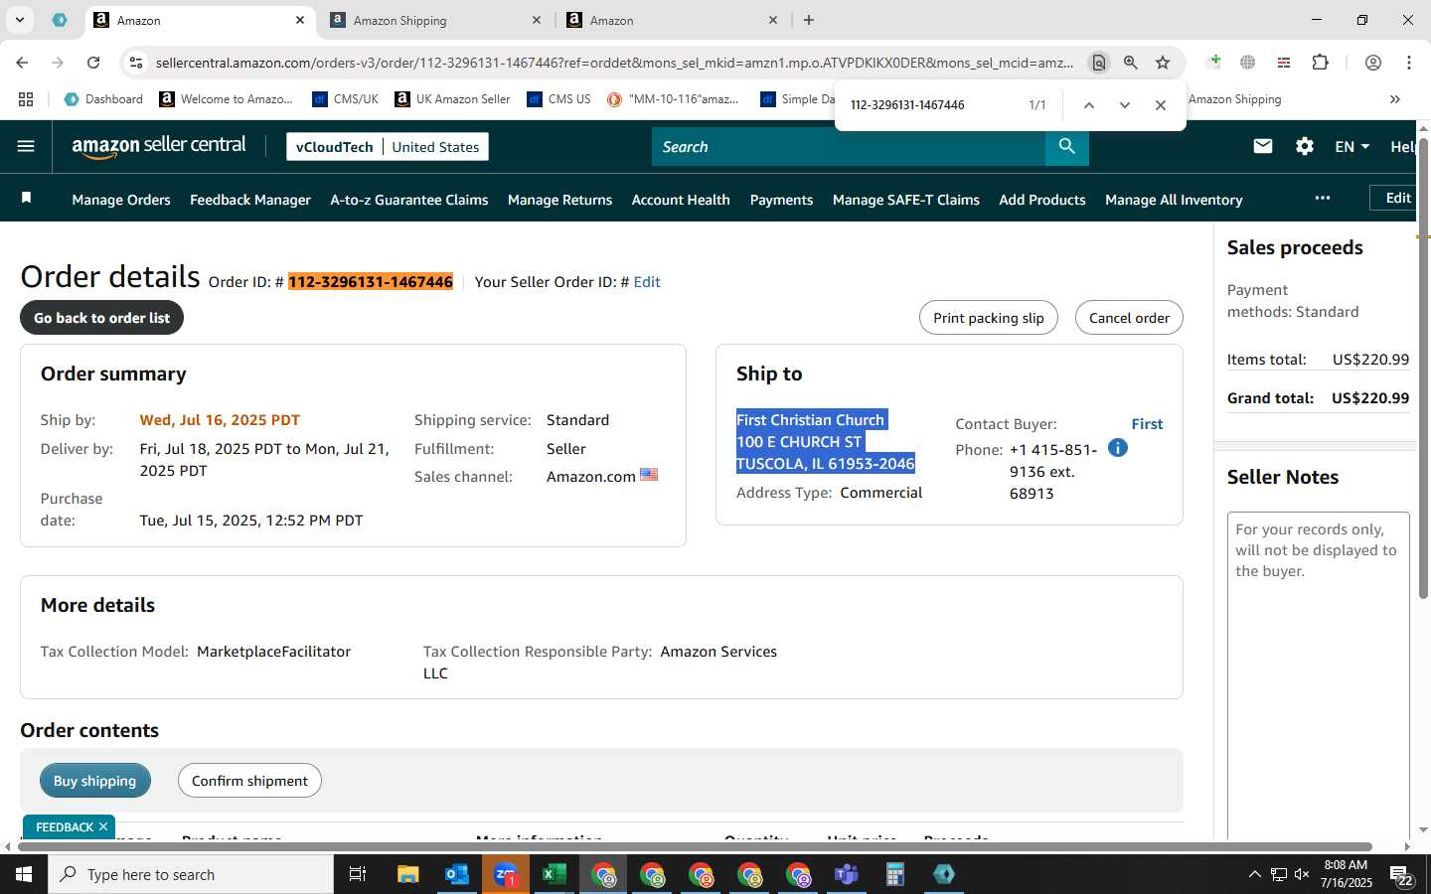Image resolution: width=1431 pixels, height=894 pixels.
Task: Open the Seller Central hamburger menu
Action: click(26, 146)
